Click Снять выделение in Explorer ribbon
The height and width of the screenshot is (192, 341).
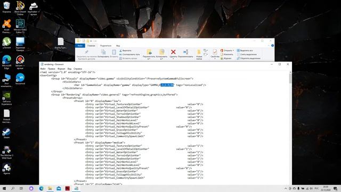click(247, 54)
